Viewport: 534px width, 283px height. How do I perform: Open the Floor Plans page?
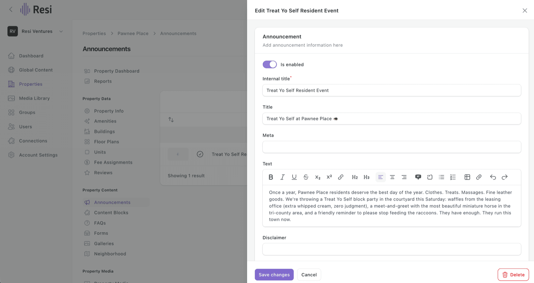[x=106, y=142]
